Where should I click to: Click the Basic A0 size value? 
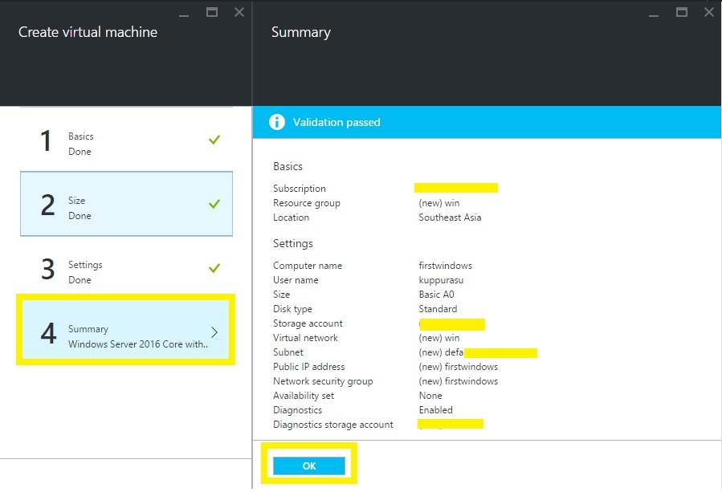click(x=436, y=295)
